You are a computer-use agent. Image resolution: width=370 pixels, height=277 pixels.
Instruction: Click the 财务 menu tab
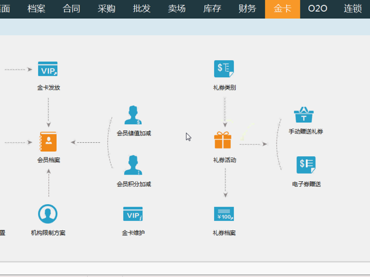pyautogui.click(x=247, y=9)
